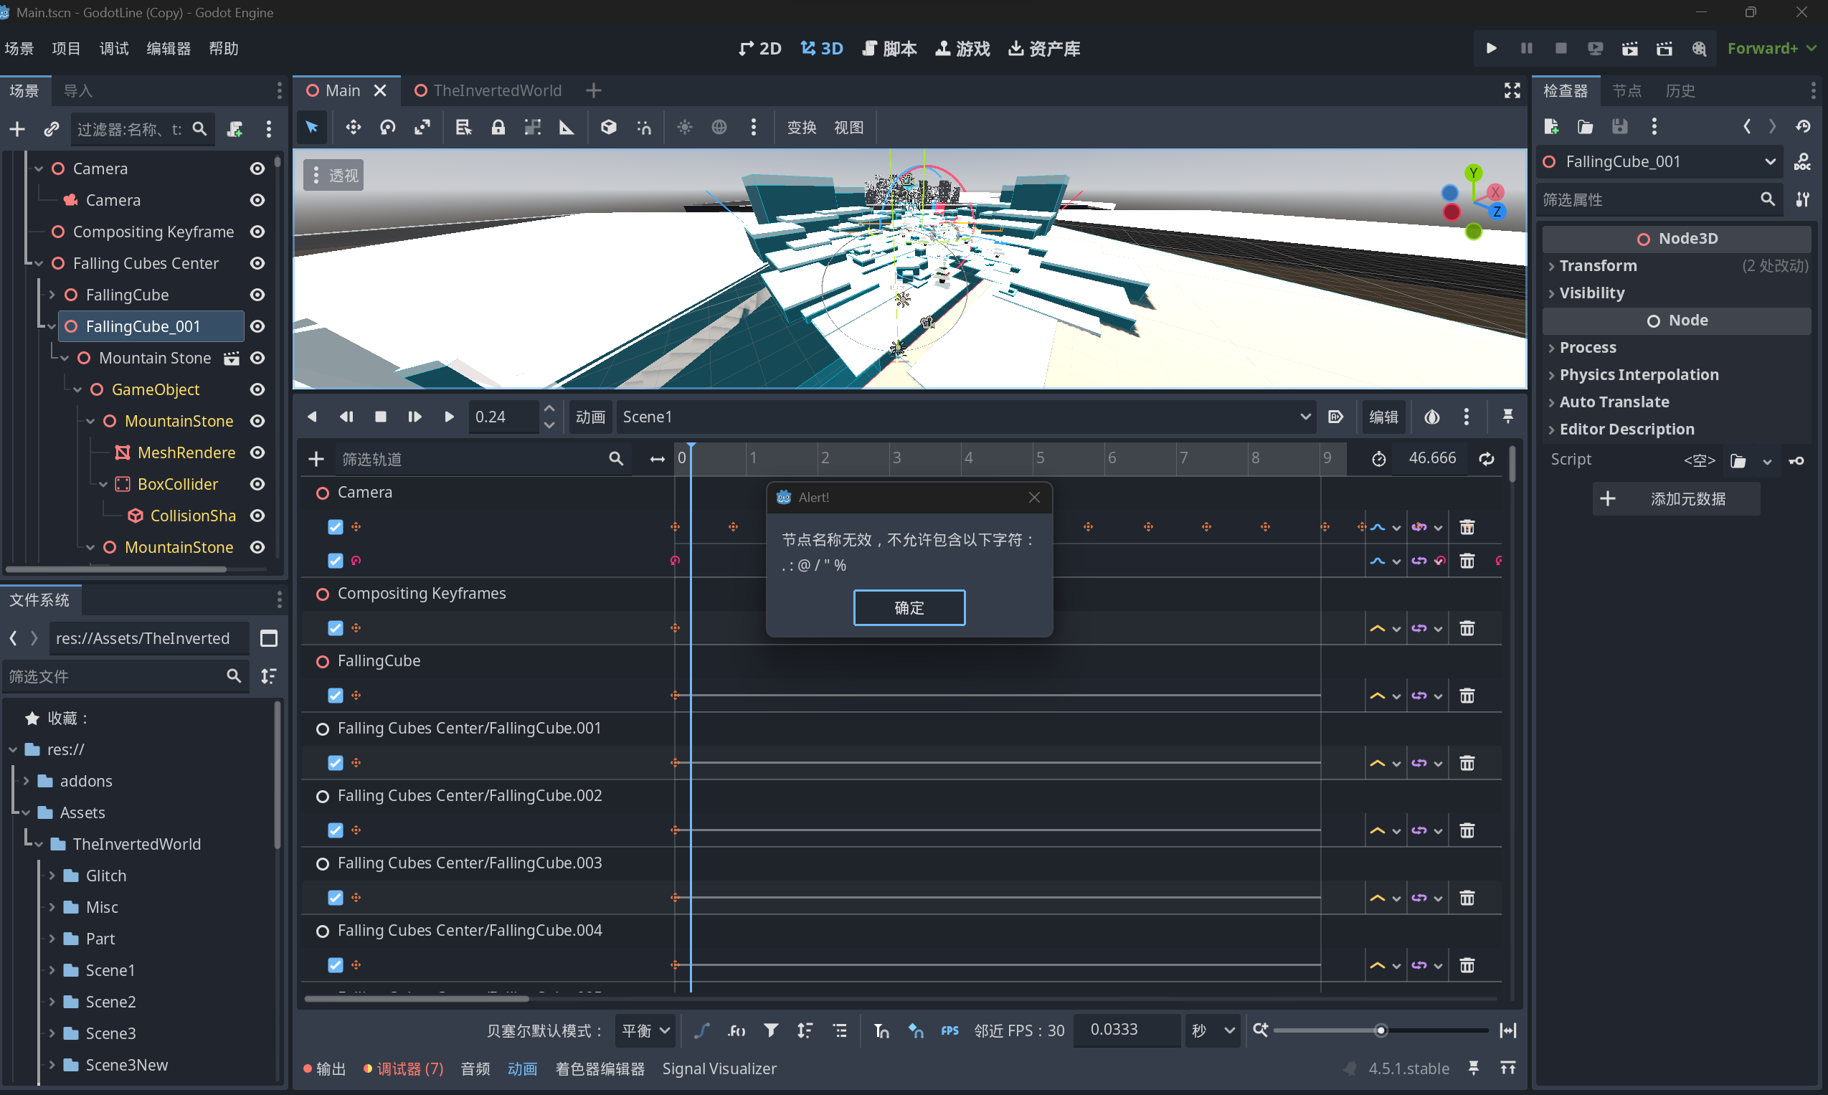This screenshot has width=1828, height=1095.
Task: Click the Move mode tool icon
Action: click(354, 128)
